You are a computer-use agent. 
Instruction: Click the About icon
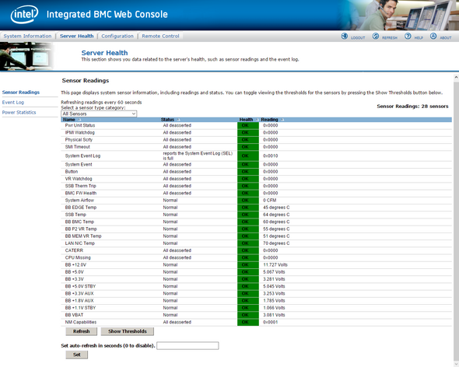[433, 36]
